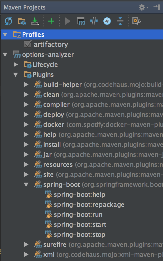The image size is (163, 261).
Task: Open the Execute Maven Goal icon
Action: point(81,21)
